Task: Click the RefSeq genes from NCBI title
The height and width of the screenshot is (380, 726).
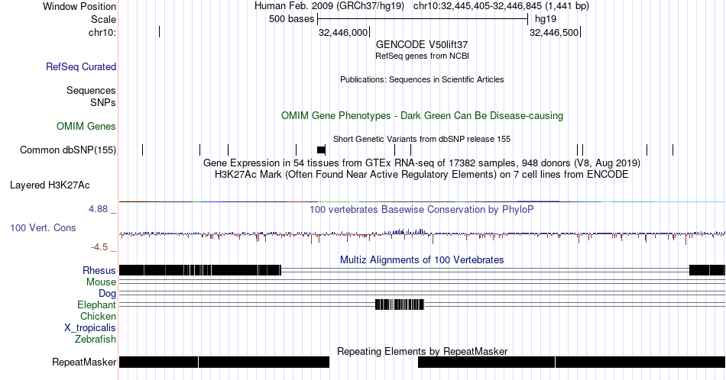Action: coord(422,56)
